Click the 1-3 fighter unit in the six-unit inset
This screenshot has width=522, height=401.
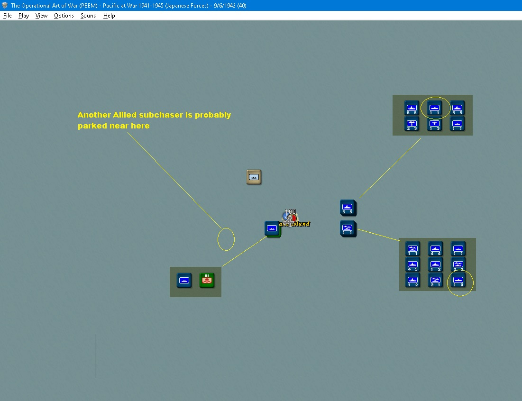(434, 124)
